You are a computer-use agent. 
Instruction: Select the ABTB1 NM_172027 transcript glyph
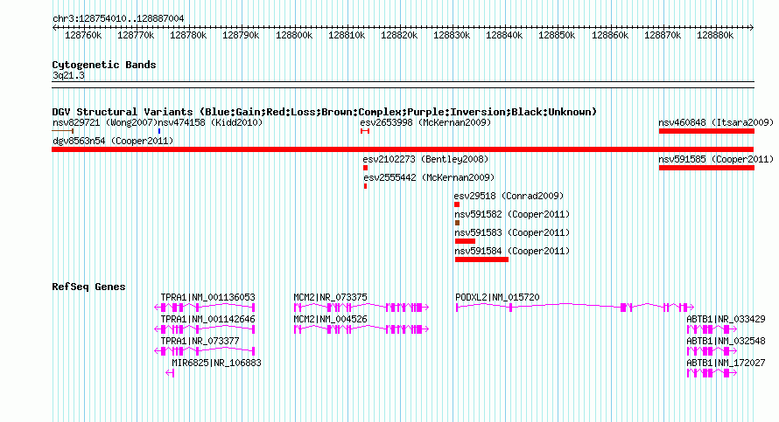pyautogui.click(x=712, y=373)
